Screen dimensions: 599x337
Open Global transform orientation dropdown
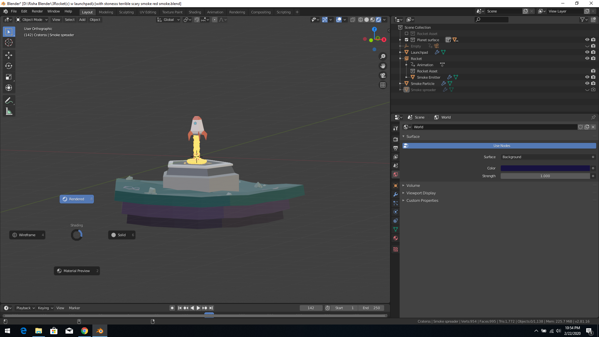(x=168, y=20)
